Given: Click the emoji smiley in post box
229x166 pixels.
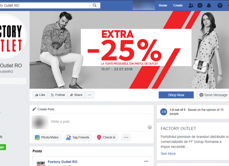Looking at the screenshot, I should [x=150, y=127].
